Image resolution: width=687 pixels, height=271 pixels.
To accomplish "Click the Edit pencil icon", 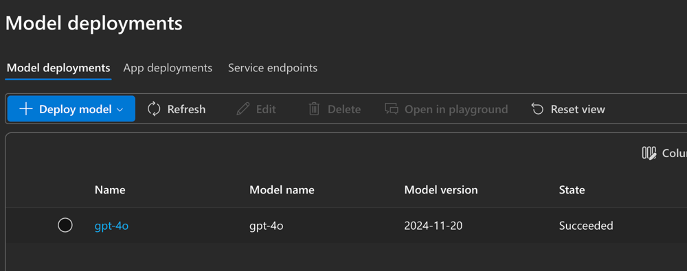I will coord(243,108).
